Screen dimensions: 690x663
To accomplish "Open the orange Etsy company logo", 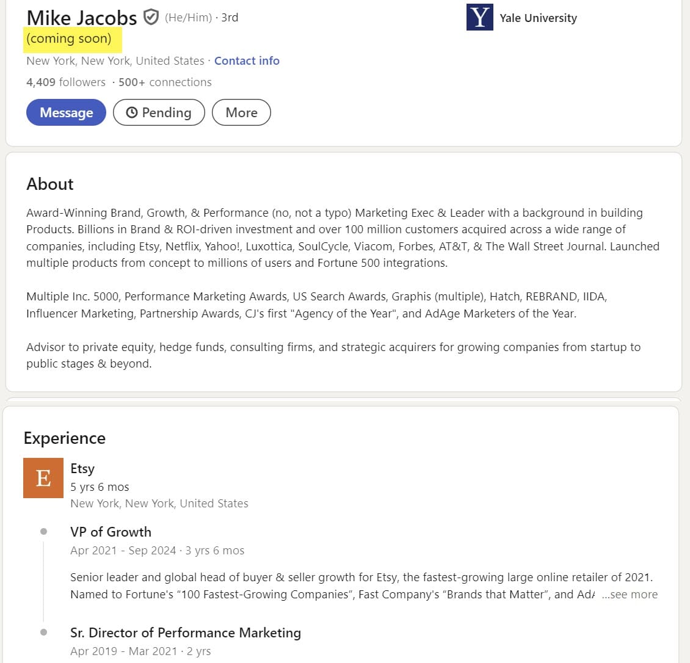I will [x=43, y=478].
